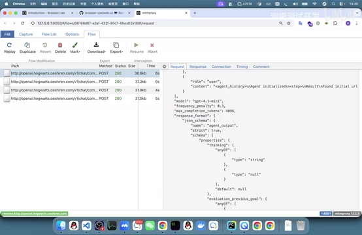Zoom control magnifier in address bar

[x=281, y=23]
